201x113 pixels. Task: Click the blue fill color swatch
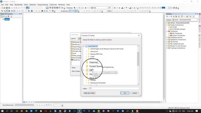[x=163, y=8]
